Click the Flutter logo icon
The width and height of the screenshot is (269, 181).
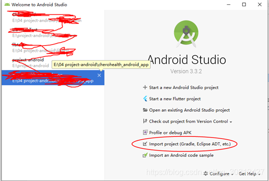[x=145, y=99]
